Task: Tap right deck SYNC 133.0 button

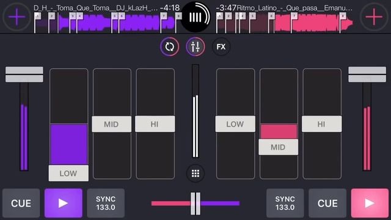Action: coord(285,203)
